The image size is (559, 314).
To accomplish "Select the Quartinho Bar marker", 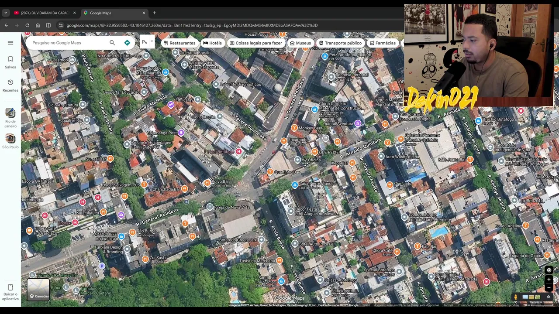I will coord(270,172).
